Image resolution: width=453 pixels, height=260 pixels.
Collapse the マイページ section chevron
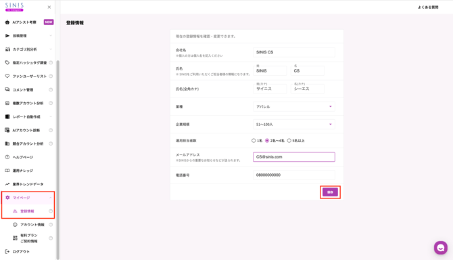[x=51, y=198]
